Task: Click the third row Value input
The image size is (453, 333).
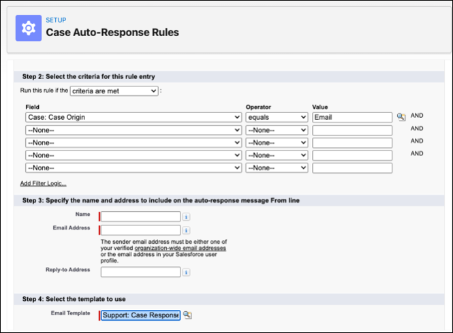Action: (x=352, y=143)
